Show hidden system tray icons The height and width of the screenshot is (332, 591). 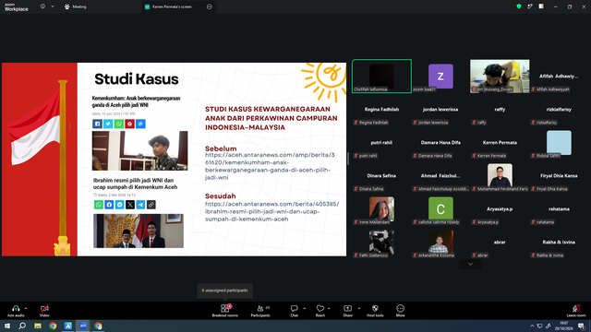tap(532, 326)
